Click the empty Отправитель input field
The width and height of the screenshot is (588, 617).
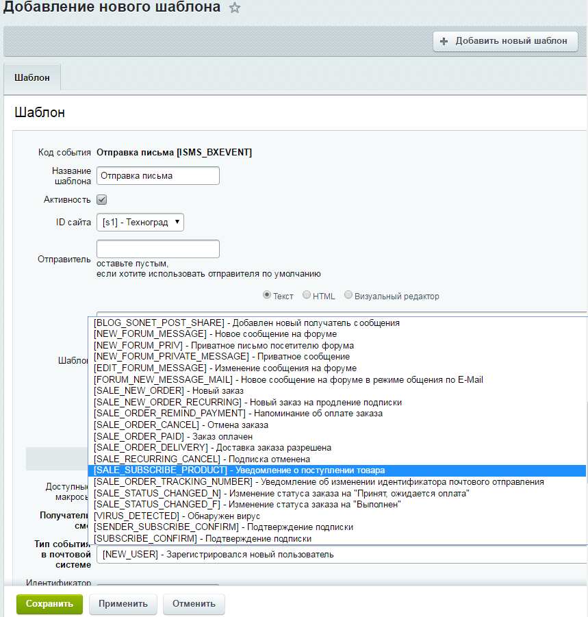(159, 248)
